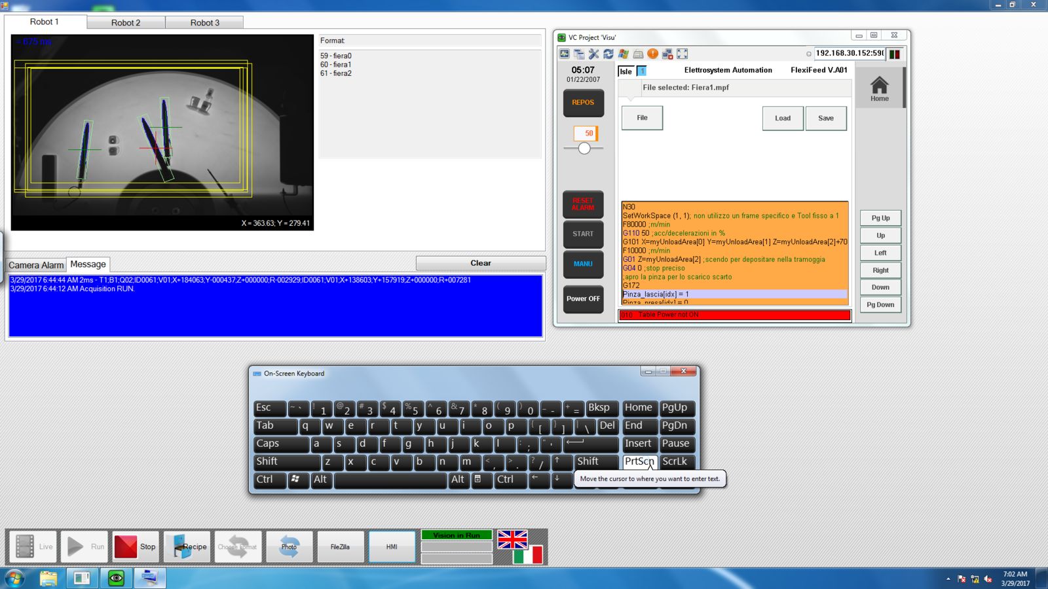Click the speed slider handle under 50
Viewport: 1048px width, 589px height.
(584, 149)
